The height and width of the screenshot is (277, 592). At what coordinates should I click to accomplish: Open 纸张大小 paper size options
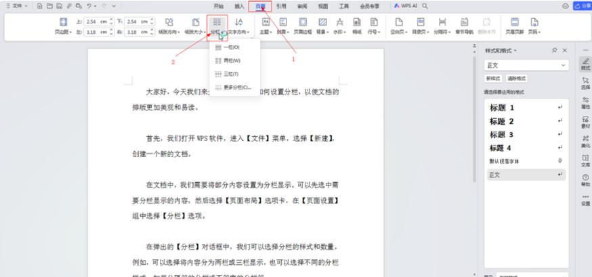click(x=195, y=26)
